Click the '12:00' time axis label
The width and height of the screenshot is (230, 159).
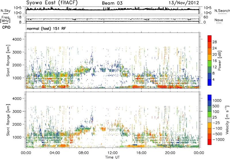pos(112,153)
